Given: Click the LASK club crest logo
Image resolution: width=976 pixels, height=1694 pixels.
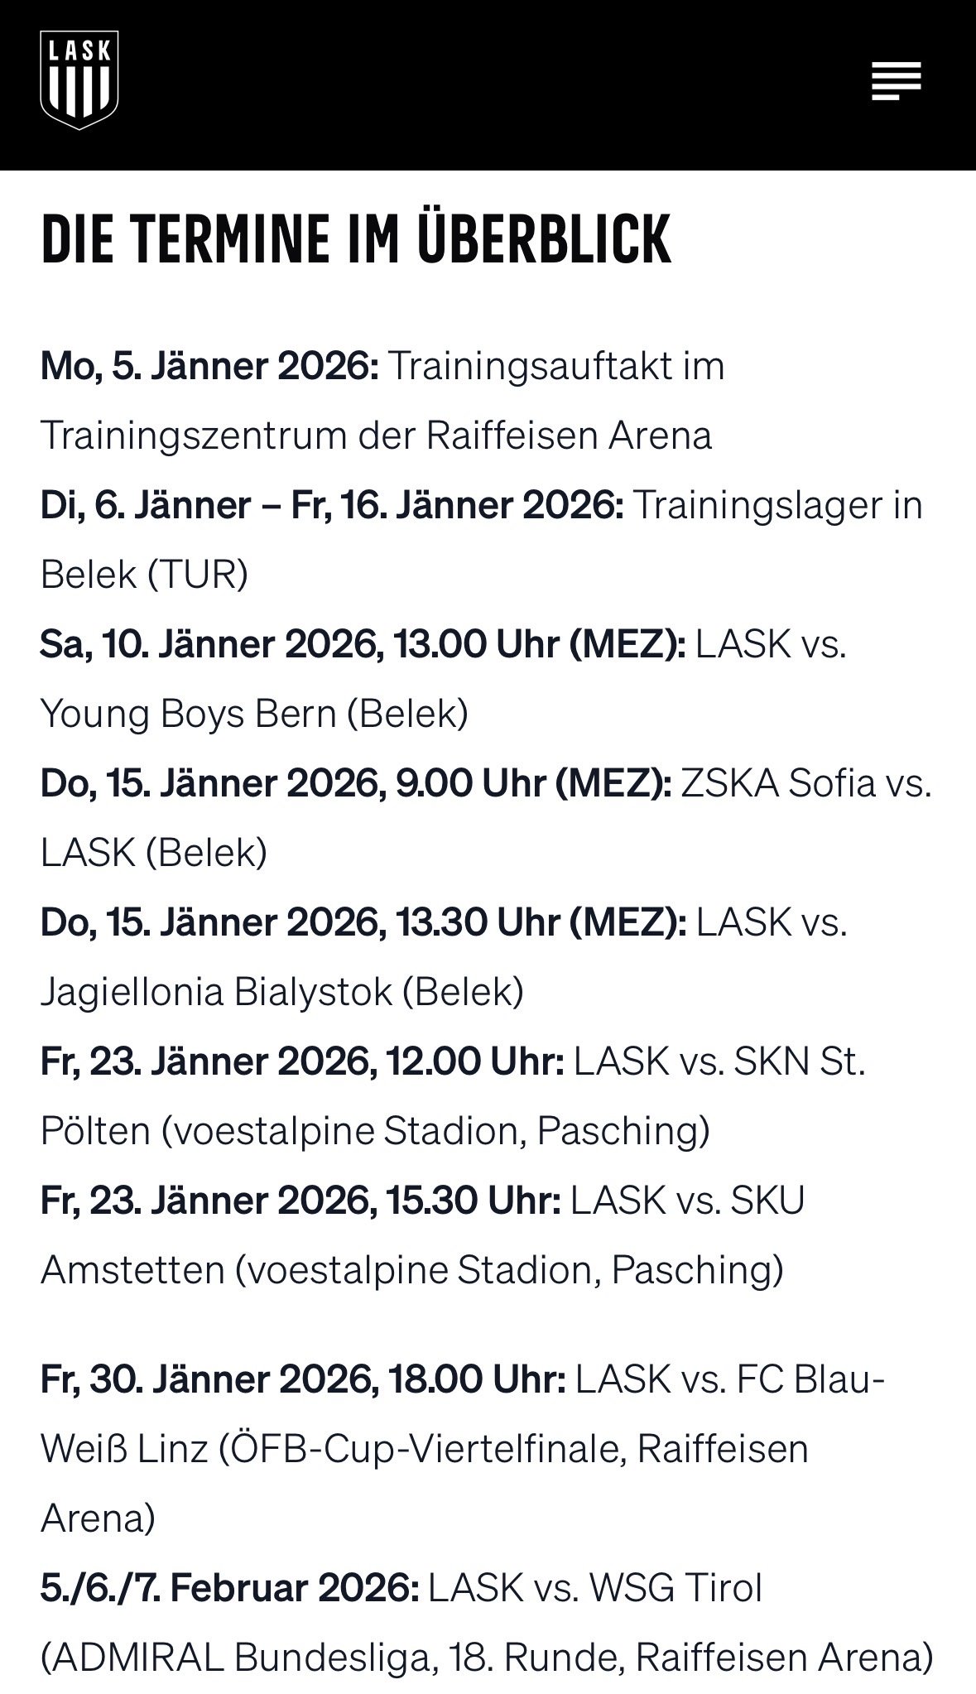Looking at the screenshot, I should (79, 80).
